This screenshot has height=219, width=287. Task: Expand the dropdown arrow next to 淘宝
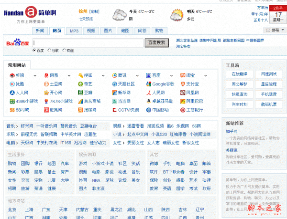click(x=206, y=75)
